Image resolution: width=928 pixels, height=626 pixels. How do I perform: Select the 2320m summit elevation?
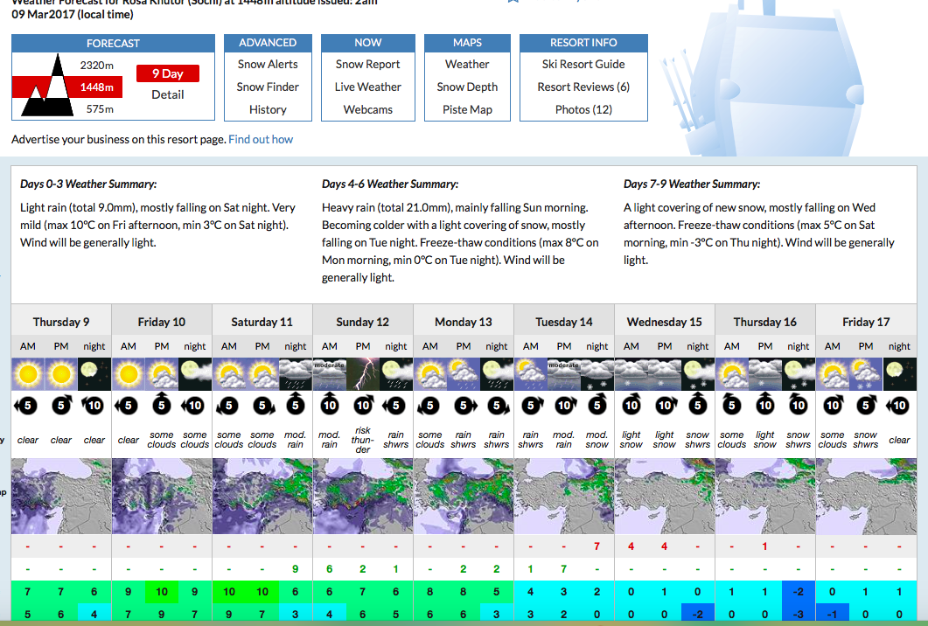96,65
